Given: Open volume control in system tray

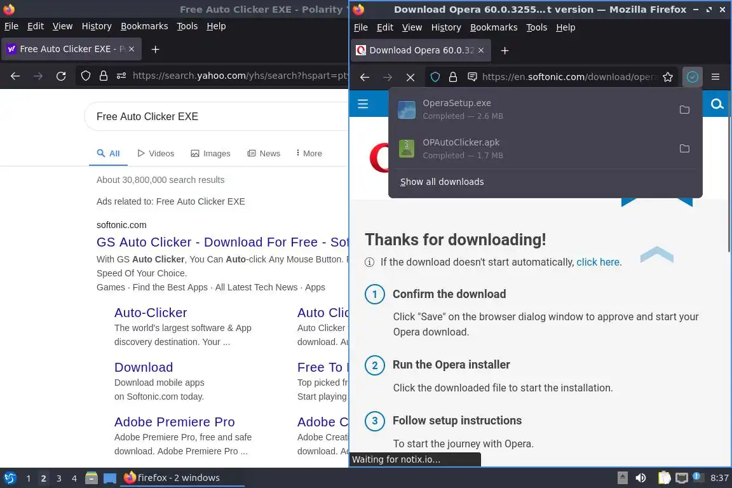Looking at the screenshot, I should (641, 478).
